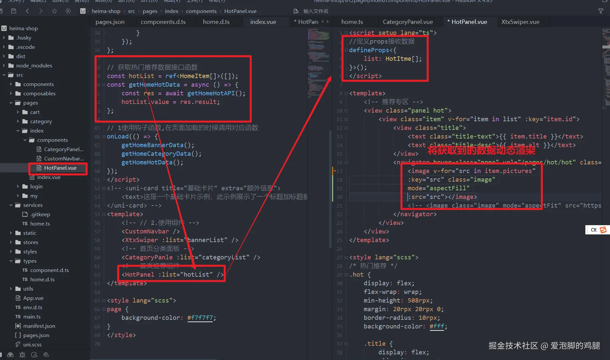
Task: Click the file icon beside manifest.json
Action: [18, 326]
